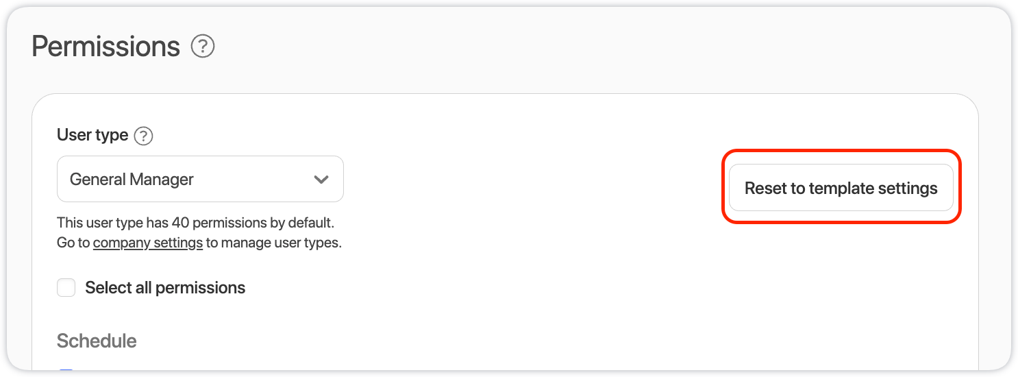Tick the Select all permissions checkbox
Image resolution: width=1018 pixels, height=377 pixels.
(x=66, y=287)
